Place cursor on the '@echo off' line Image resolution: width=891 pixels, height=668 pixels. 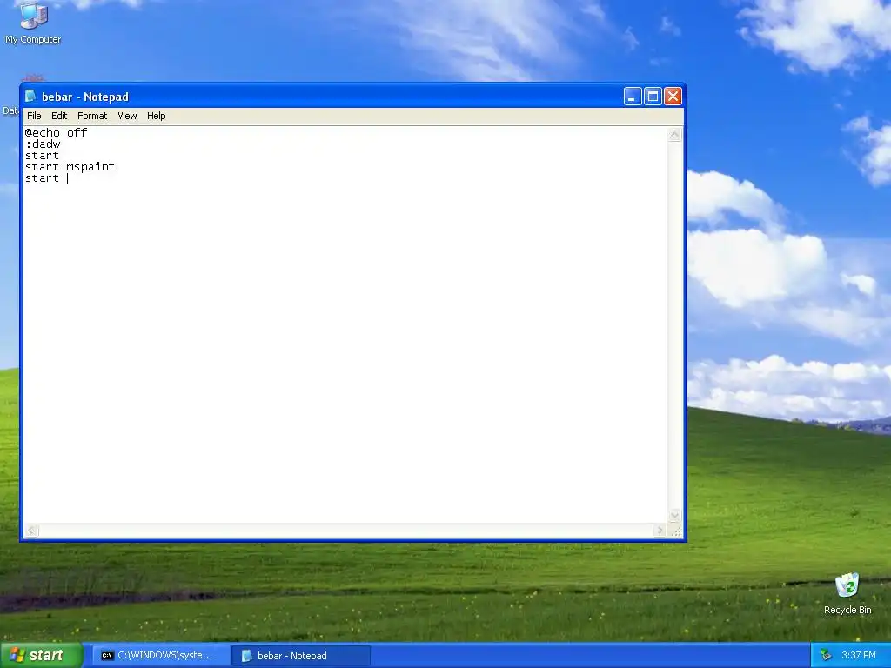[56, 133]
